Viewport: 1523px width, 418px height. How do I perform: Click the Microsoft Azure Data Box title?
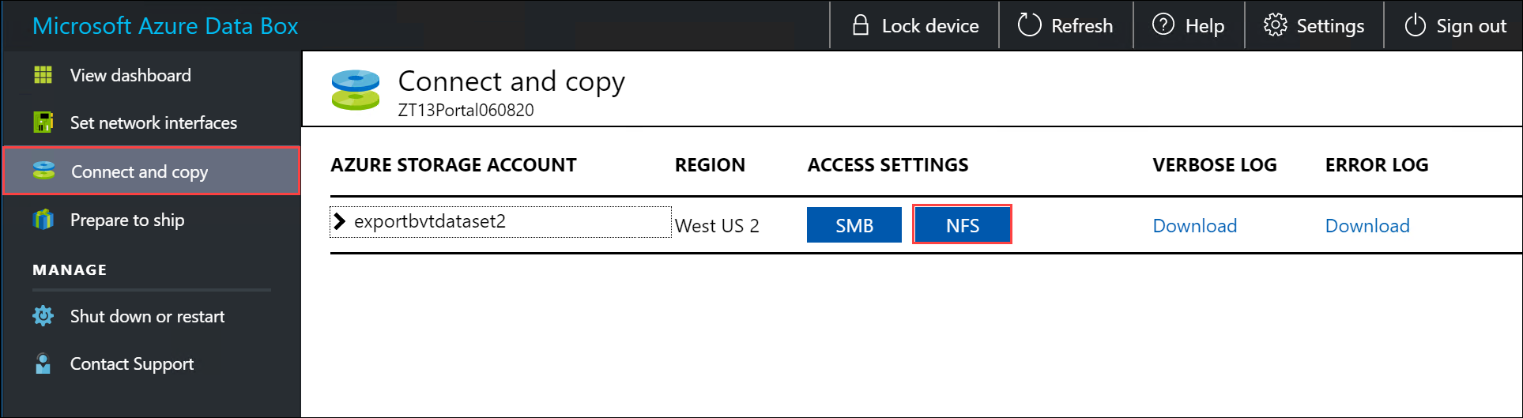[x=165, y=26]
